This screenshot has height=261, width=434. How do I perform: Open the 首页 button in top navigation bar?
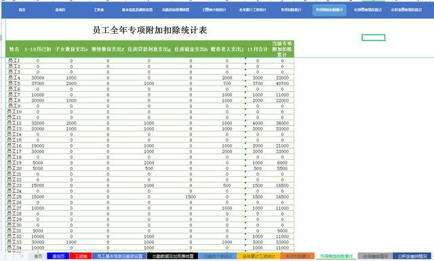pyautogui.click(x=22, y=9)
